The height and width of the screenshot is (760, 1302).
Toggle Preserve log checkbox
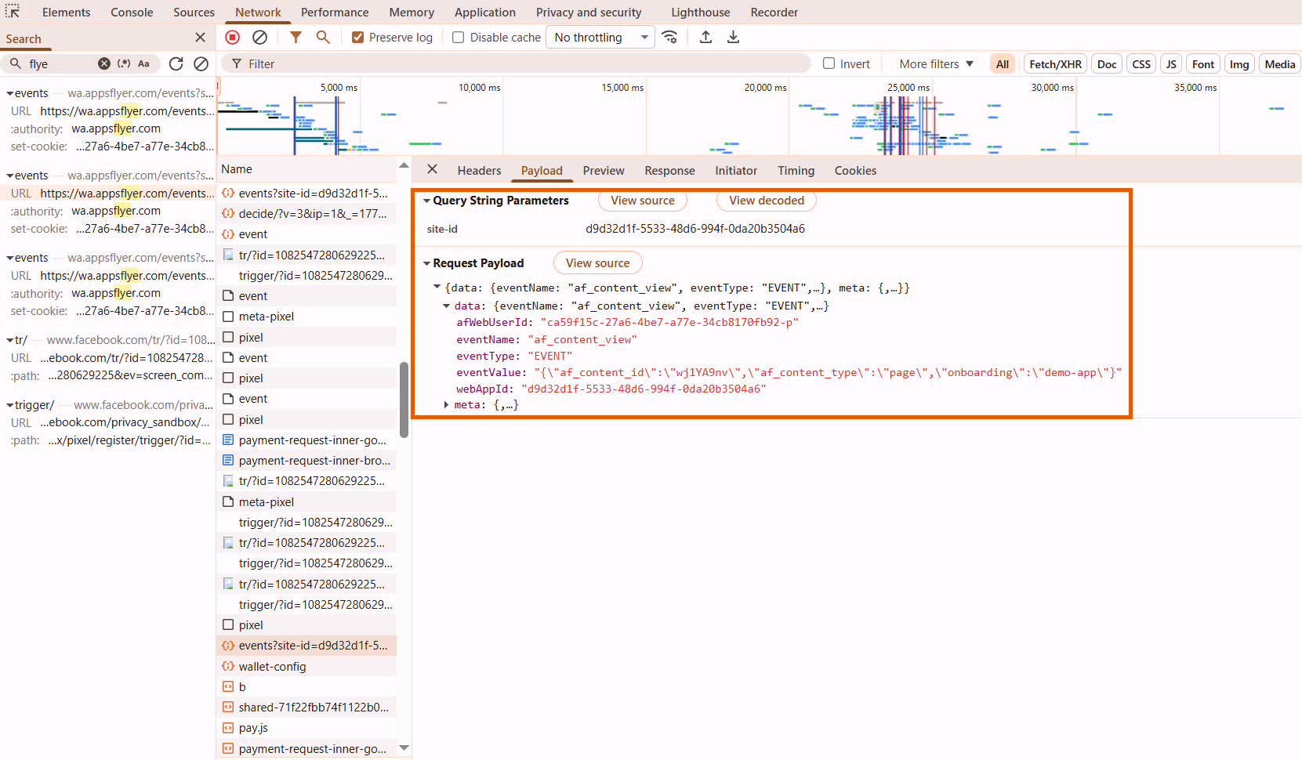358,38
